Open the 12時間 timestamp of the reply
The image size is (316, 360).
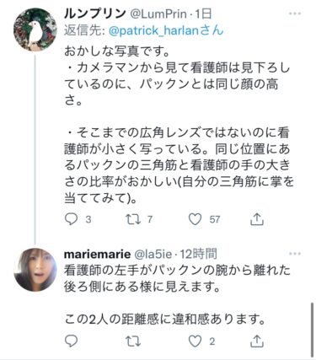click(x=198, y=254)
